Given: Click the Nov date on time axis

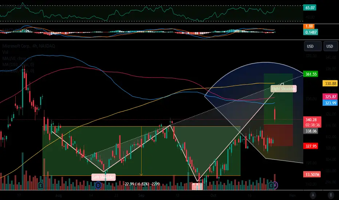Looking at the screenshot, I should point(292,196).
